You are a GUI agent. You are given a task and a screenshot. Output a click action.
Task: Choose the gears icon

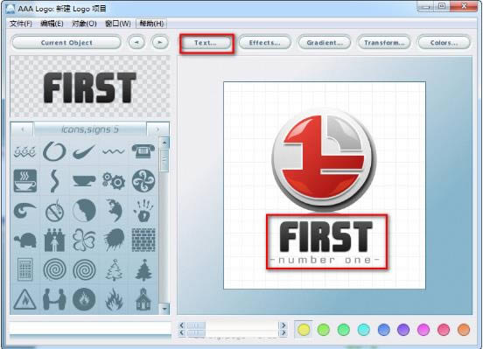(x=114, y=181)
